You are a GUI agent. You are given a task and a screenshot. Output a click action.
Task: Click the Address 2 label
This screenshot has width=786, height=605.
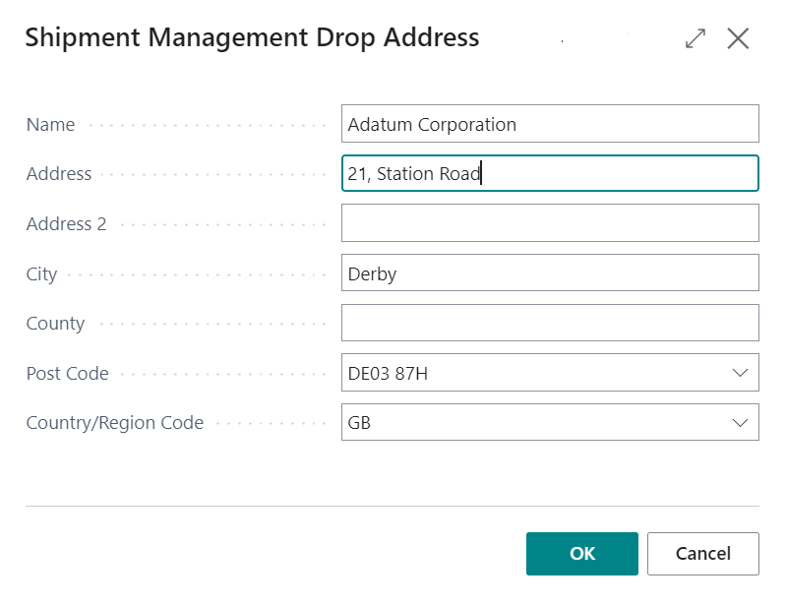(66, 223)
